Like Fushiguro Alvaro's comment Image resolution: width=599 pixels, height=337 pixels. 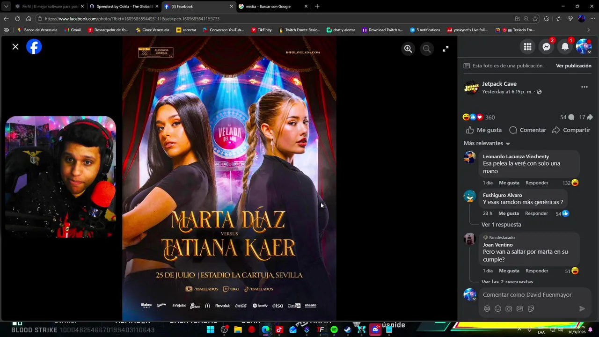[x=509, y=213]
